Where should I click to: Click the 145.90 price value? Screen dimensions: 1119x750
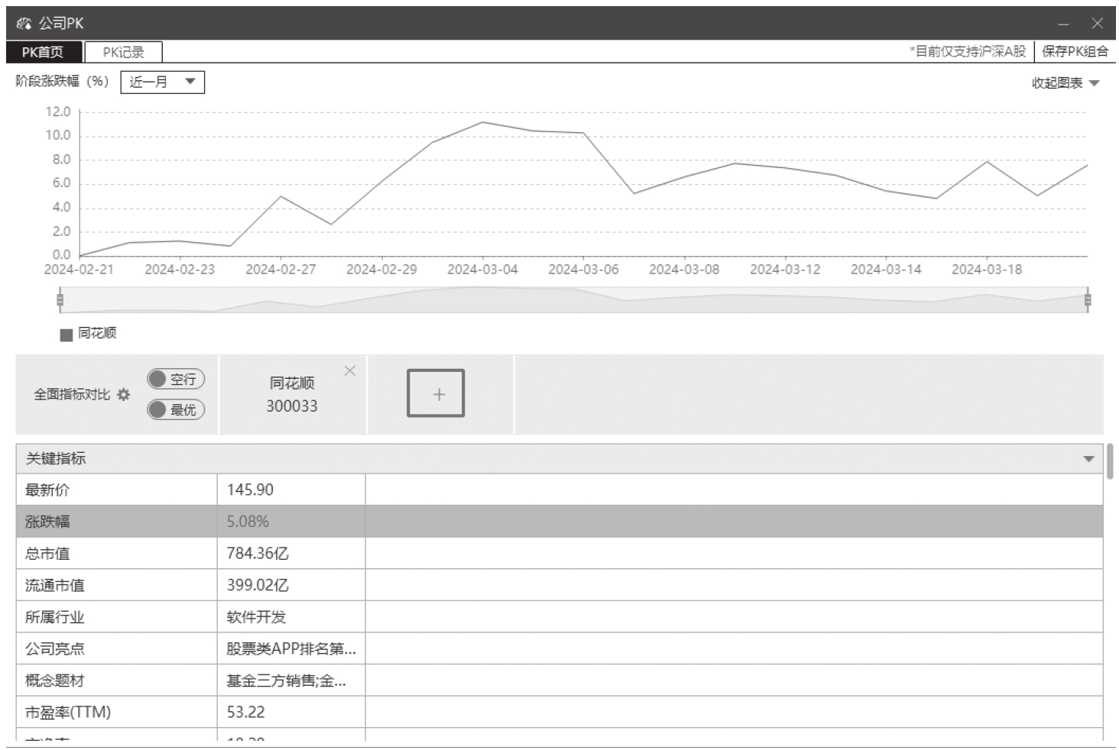[250, 490]
